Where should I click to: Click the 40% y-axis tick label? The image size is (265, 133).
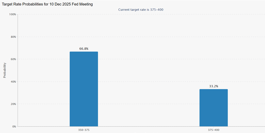tap(13, 82)
